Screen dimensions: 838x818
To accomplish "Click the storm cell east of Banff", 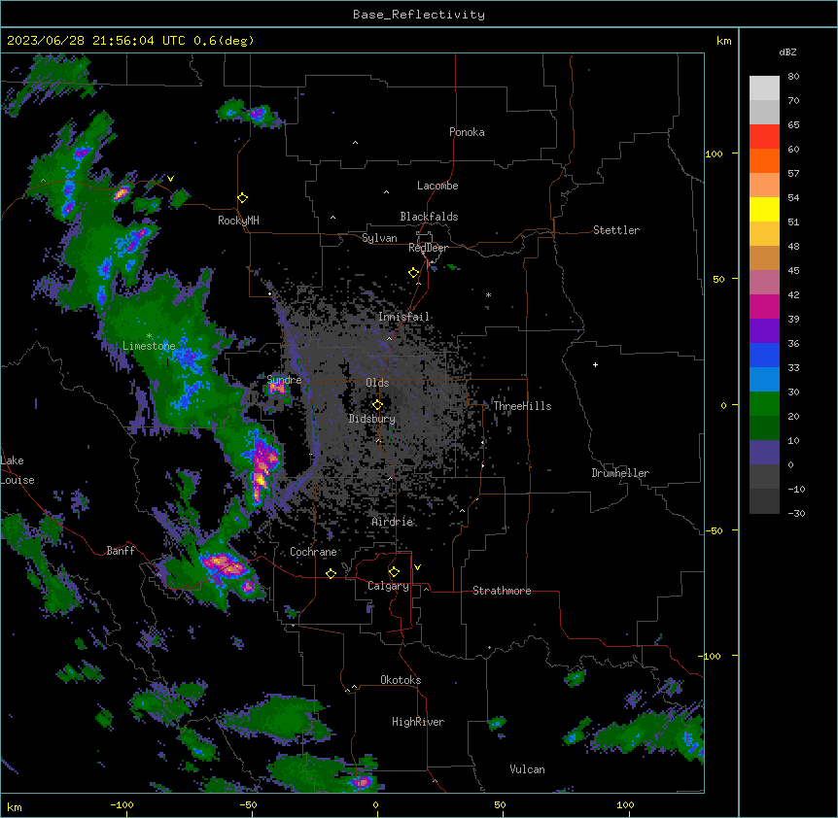I will coord(225,565).
